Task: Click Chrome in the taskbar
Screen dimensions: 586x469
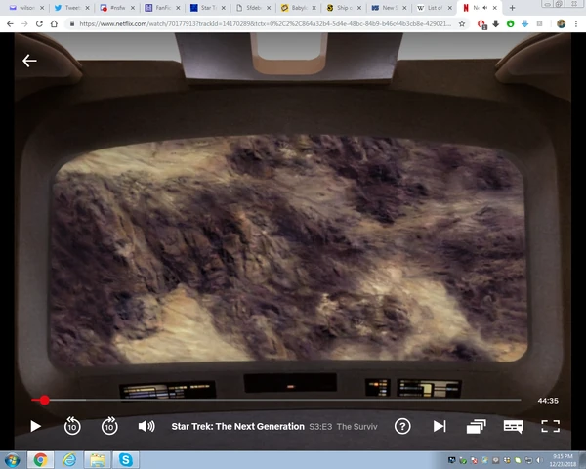Action: tap(40, 460)
